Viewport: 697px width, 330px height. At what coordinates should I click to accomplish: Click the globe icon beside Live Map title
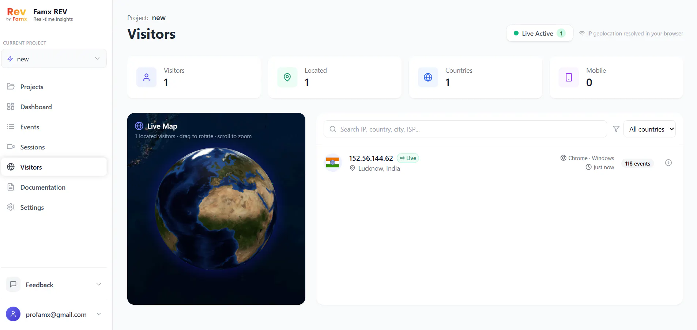tap(139, 126)
